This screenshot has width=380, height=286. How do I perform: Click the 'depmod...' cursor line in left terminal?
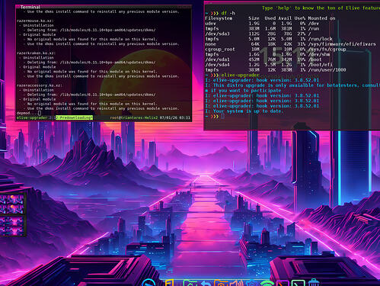coord(29,113)
